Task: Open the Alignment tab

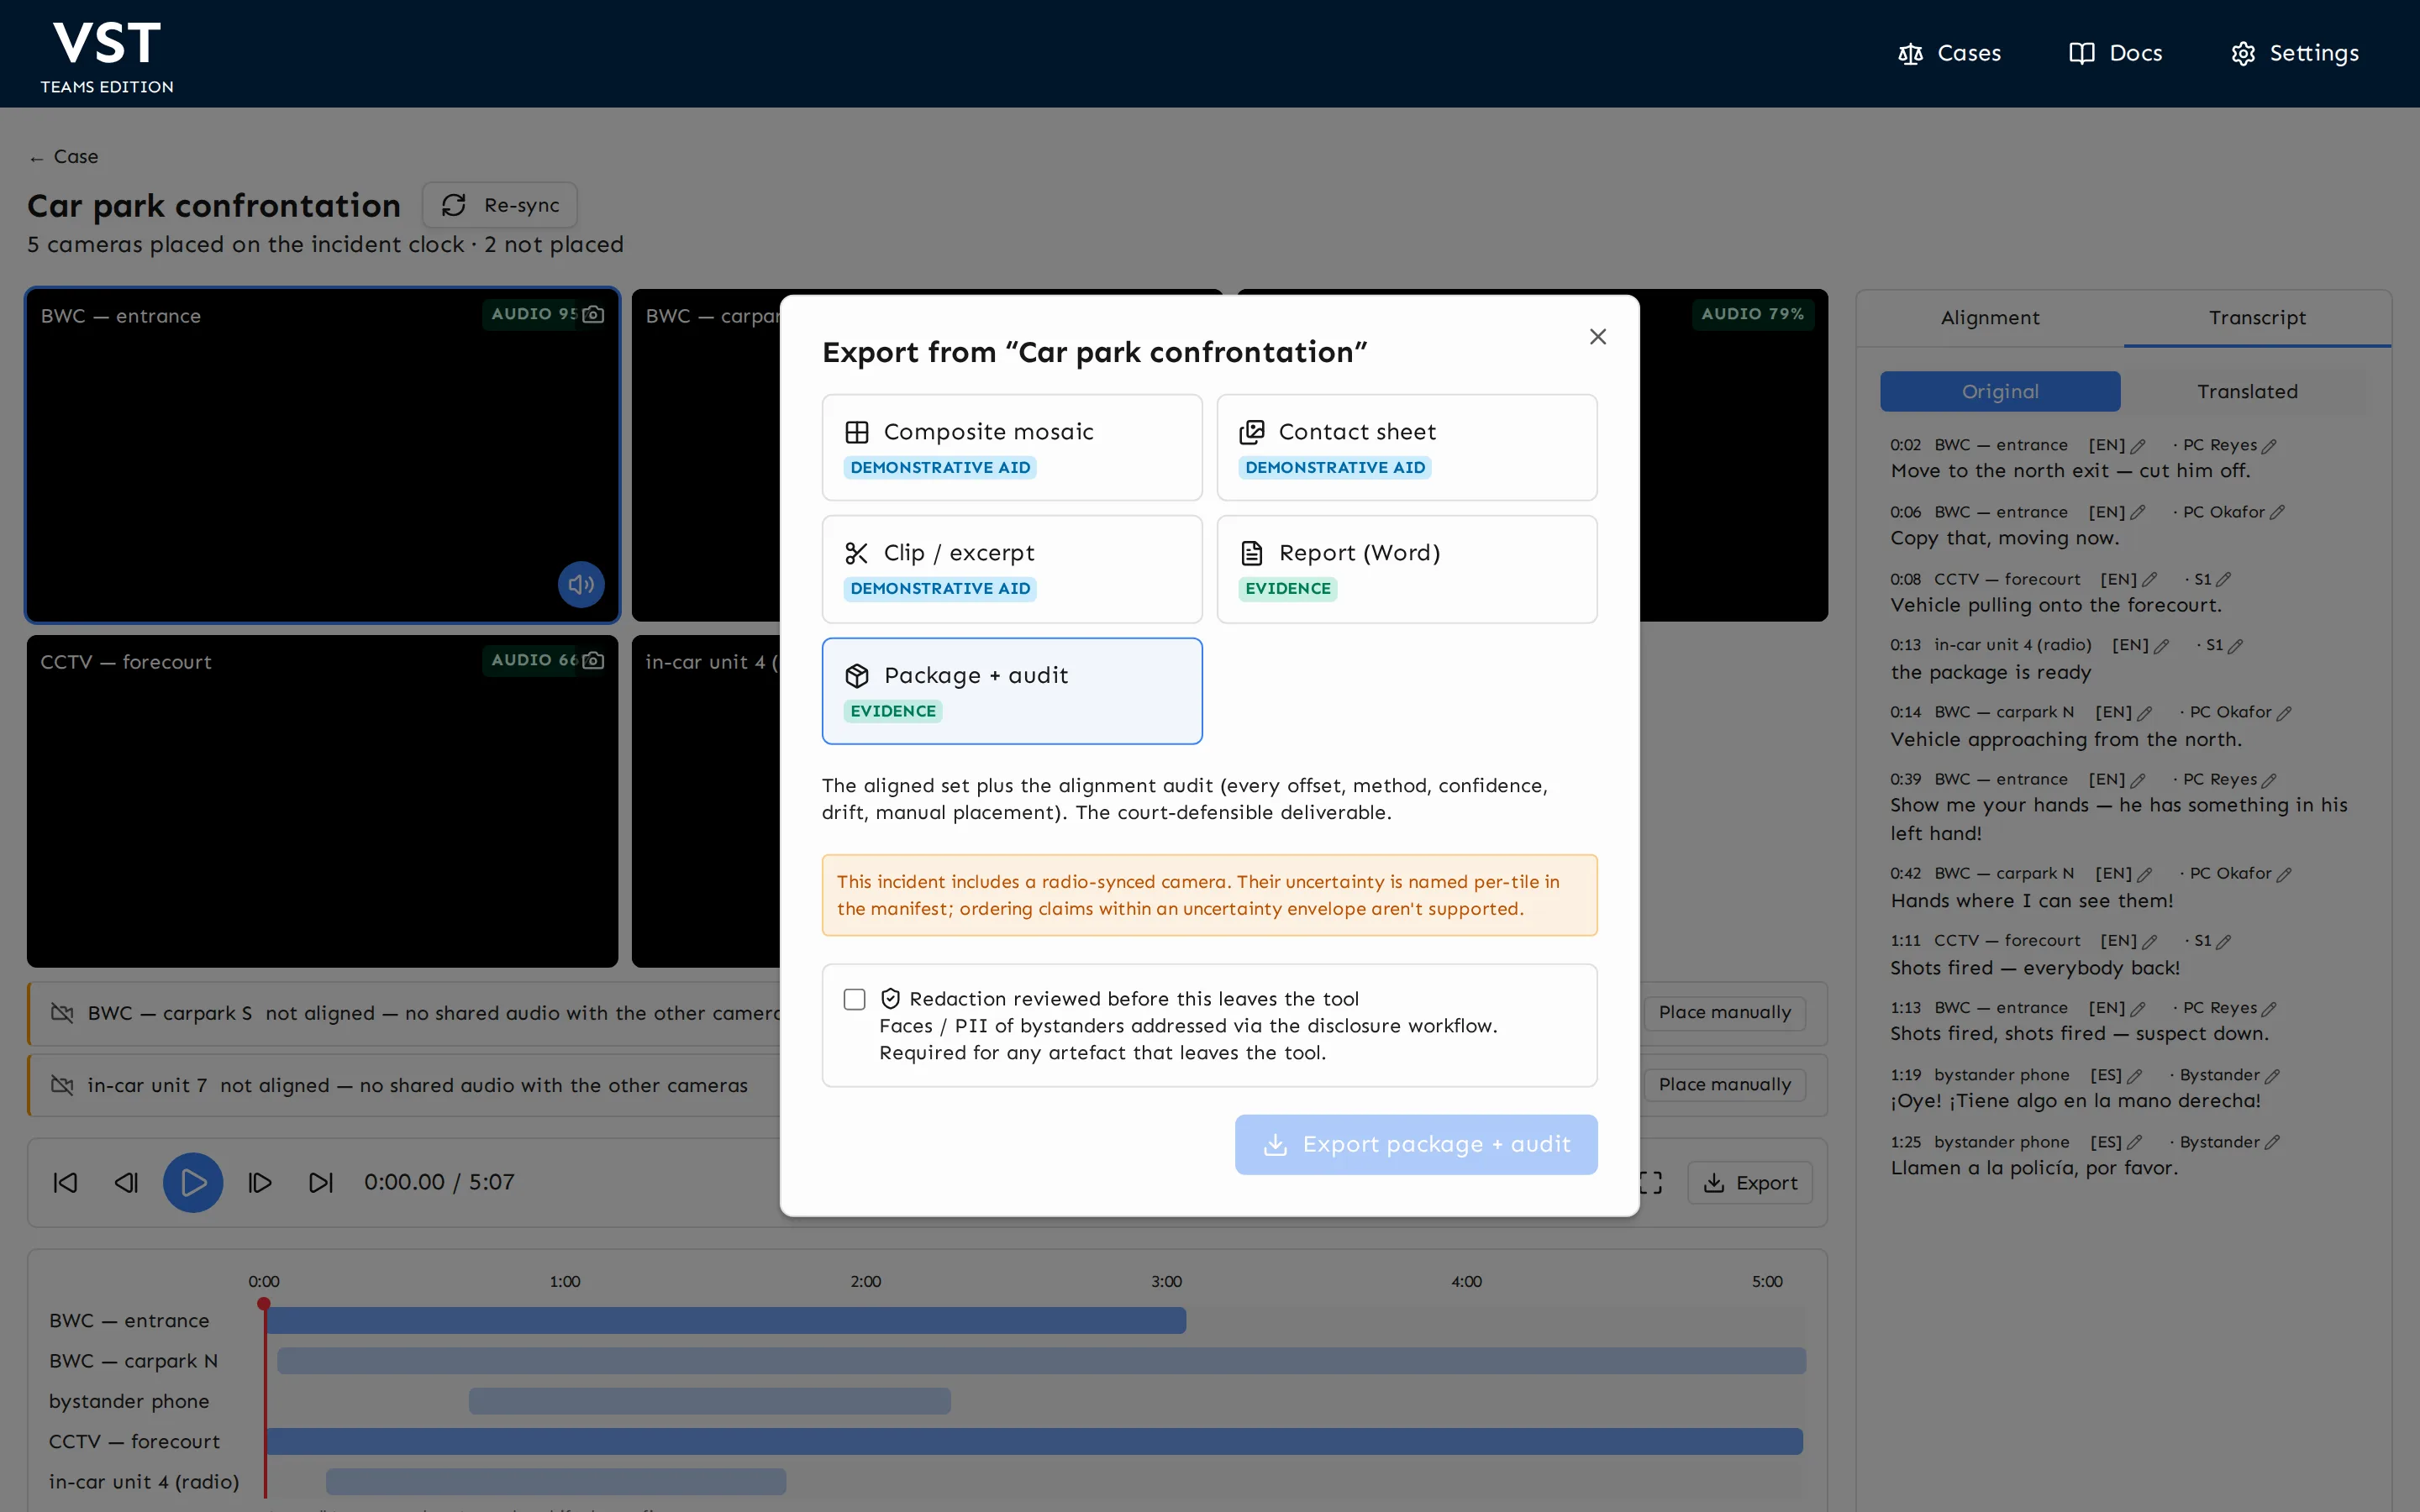Action: pyautogui.click(x=1990, y=318)
